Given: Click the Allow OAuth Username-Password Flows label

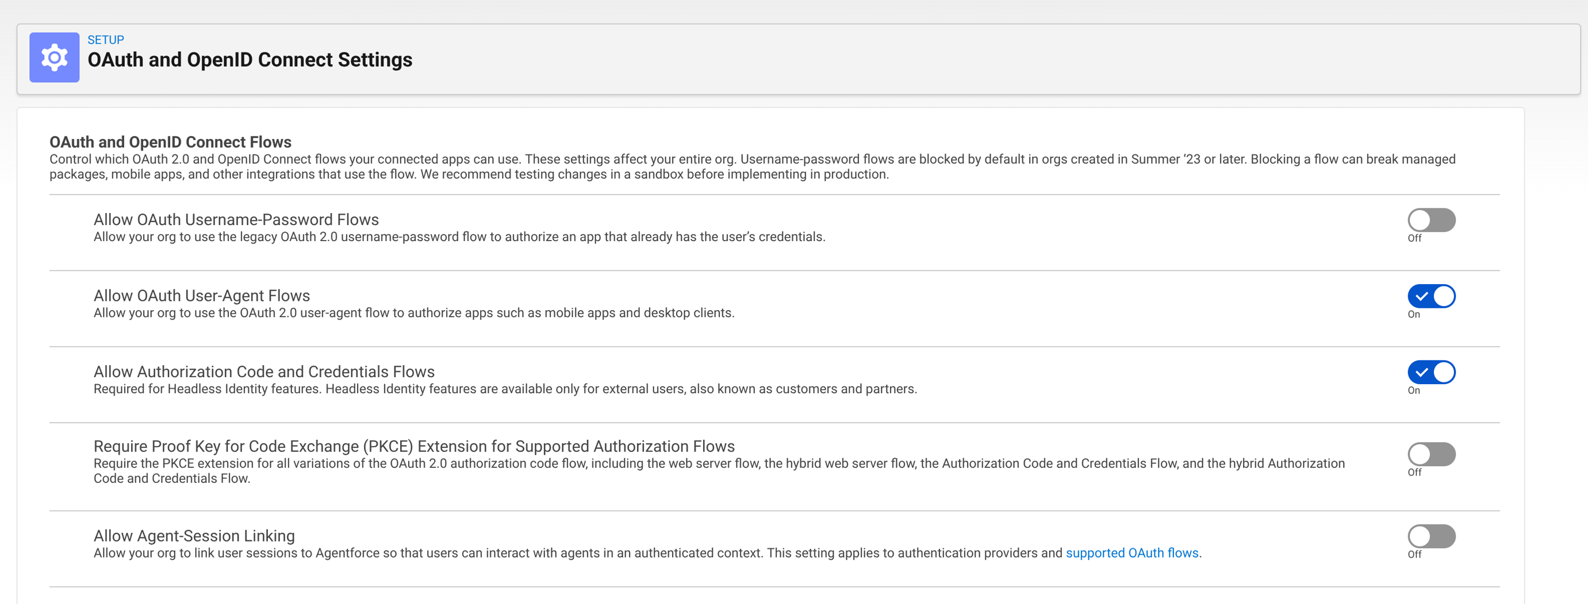Looking at the screenshot, I should pos(236,220).
